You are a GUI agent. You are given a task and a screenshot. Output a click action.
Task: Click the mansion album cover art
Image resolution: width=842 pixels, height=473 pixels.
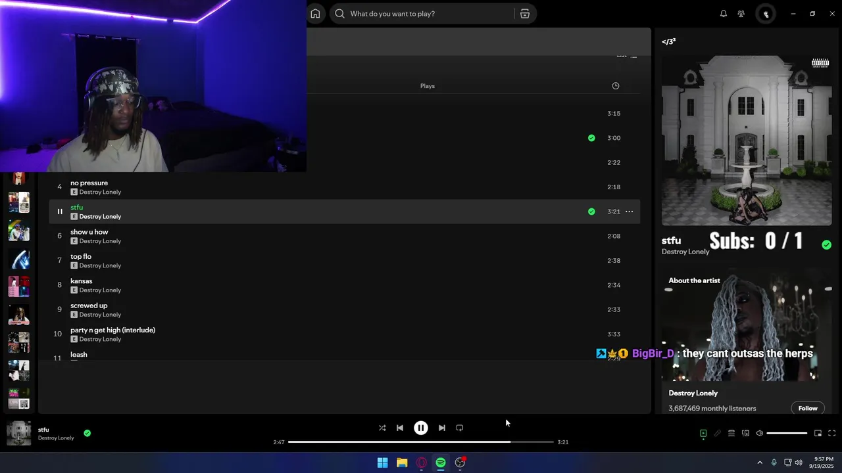click(747, 140)
